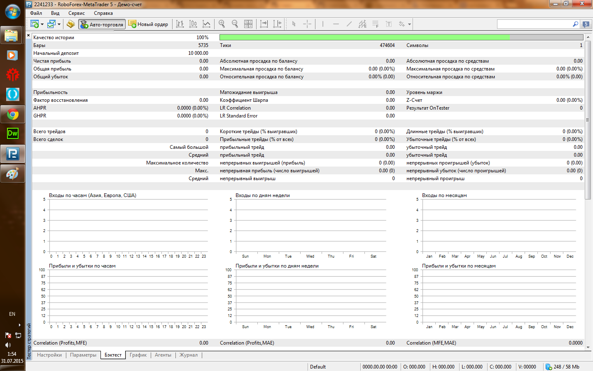Click the profiles icon in toolbar
593x371 pixels.
tap(51, 24)
